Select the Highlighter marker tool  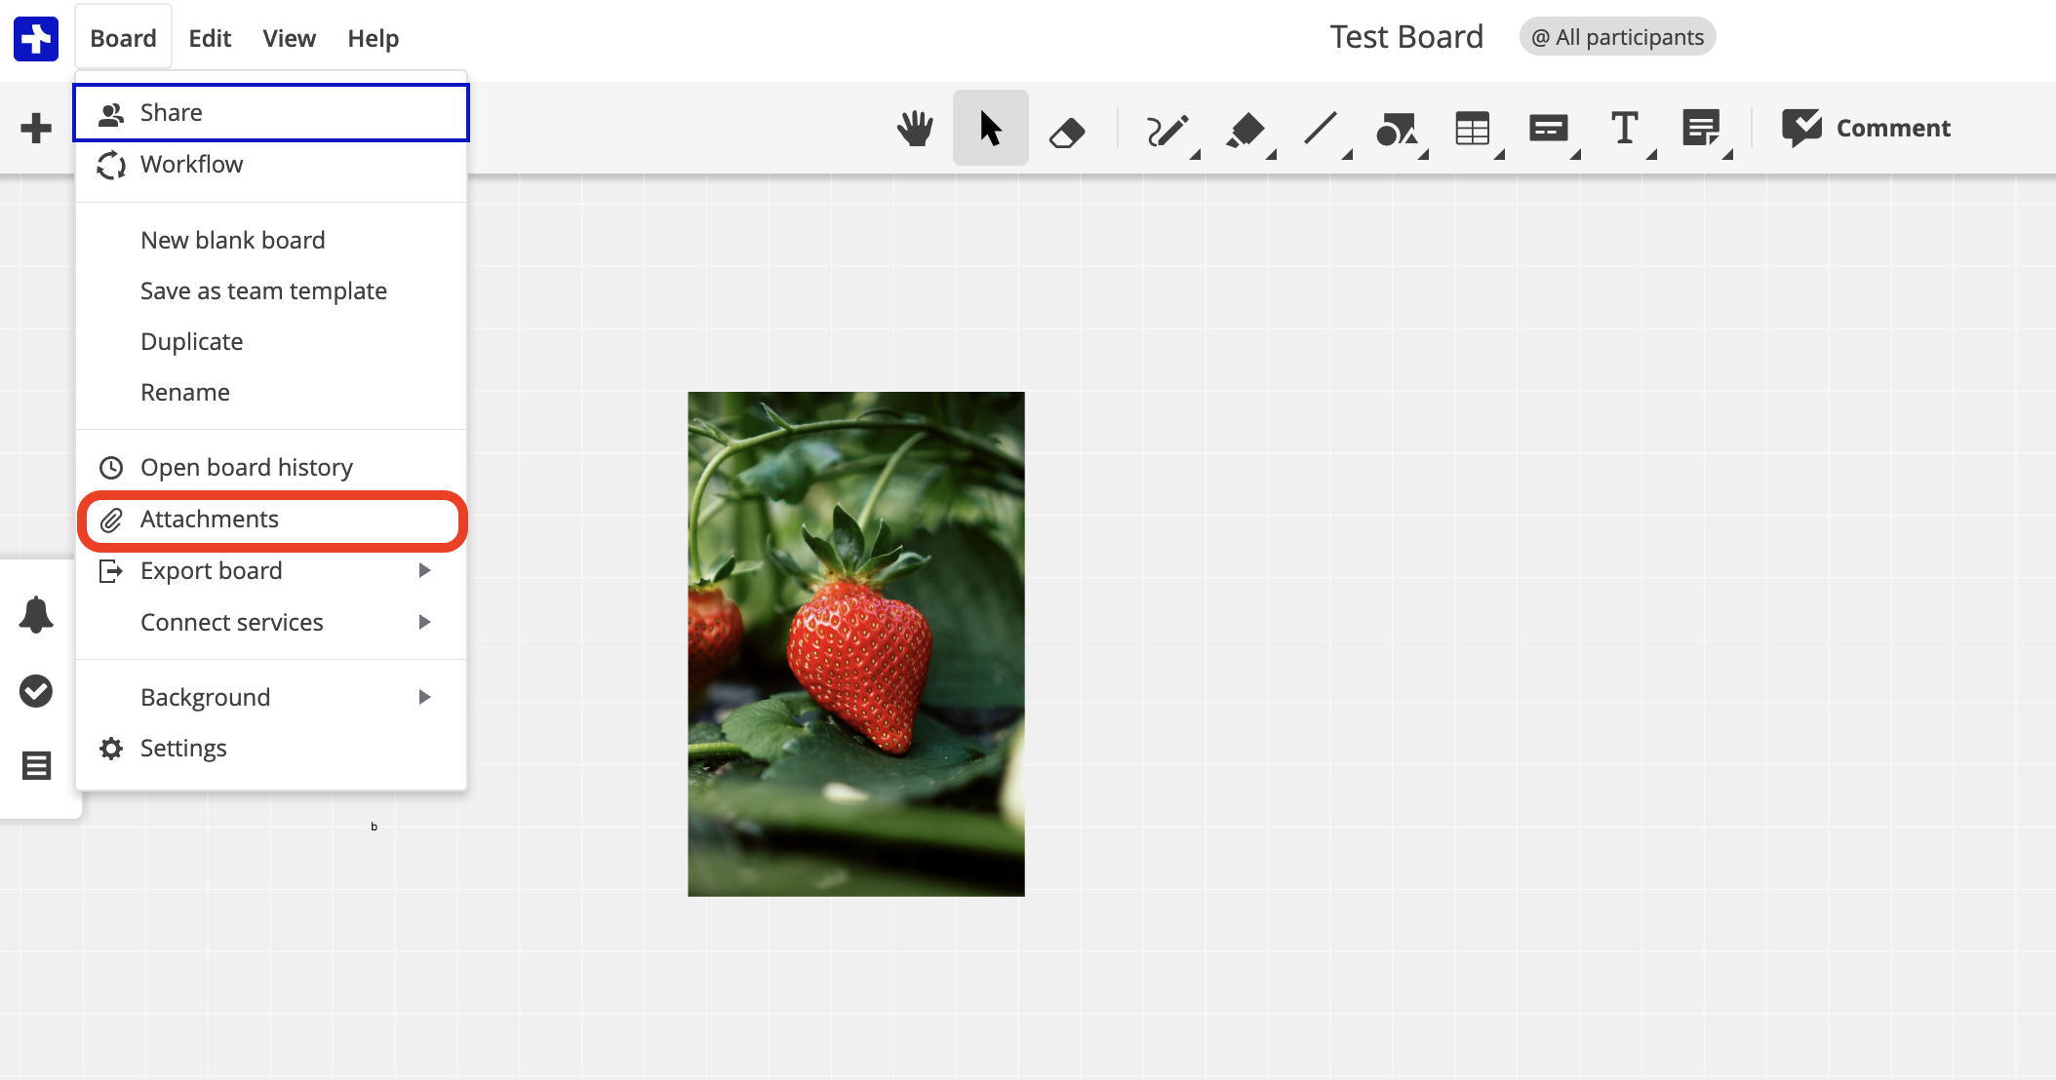[1245, 130]
